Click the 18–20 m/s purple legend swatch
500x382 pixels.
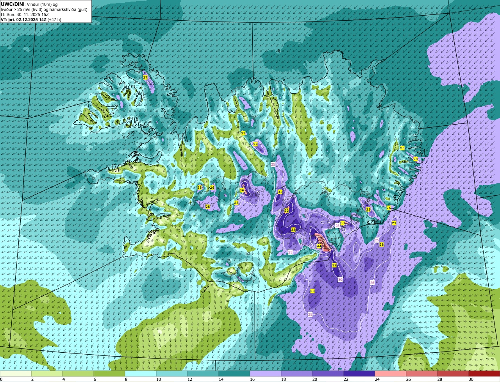point(297,374)
